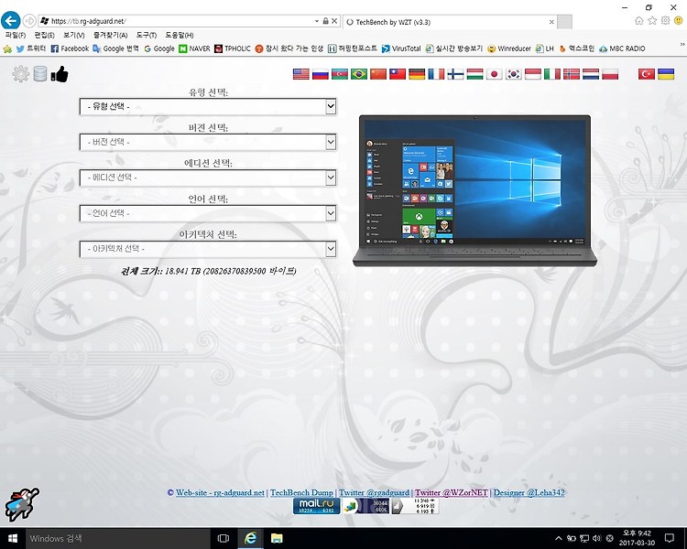The image size is (687, 549).
Task: Choose the Japanese flag language
Action: 494,74
